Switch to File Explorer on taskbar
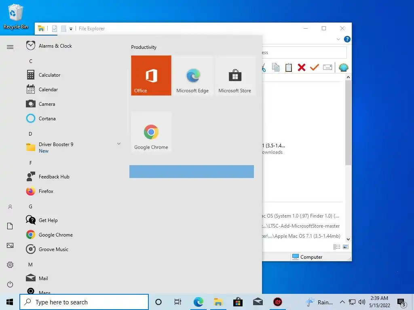414x310 pixels. coord(218,302)
